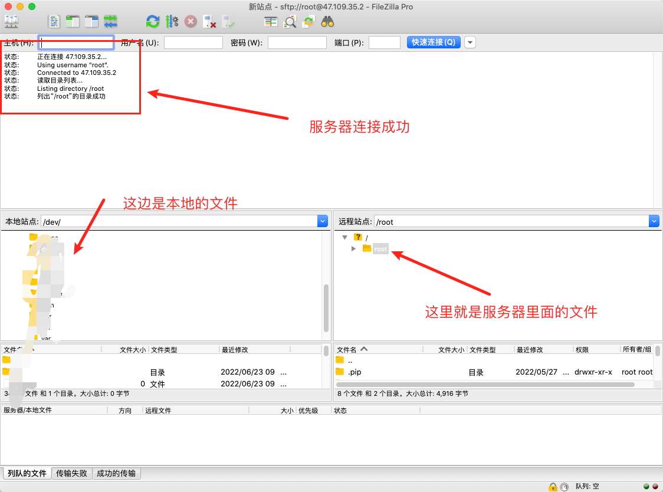Click the remote file list vertical scrollbar
663x492 pixels.
[x=658, y=351]
